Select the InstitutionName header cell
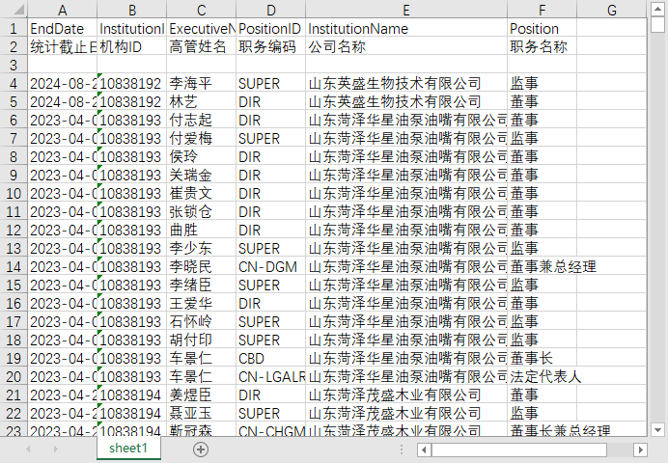Image resolution: width=668 pixels, height=463 pixels. pyautogui.click(x=406, y=29)
